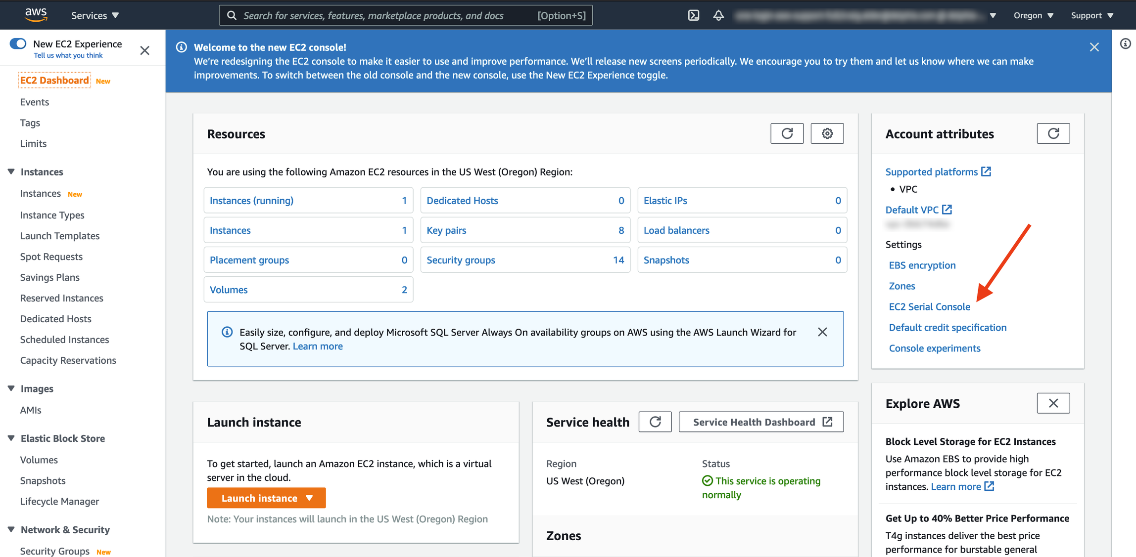Viewport: 1136px width, 557px height.
Task: Open the Services dropdown menu
Action: [x=95, y=15]
